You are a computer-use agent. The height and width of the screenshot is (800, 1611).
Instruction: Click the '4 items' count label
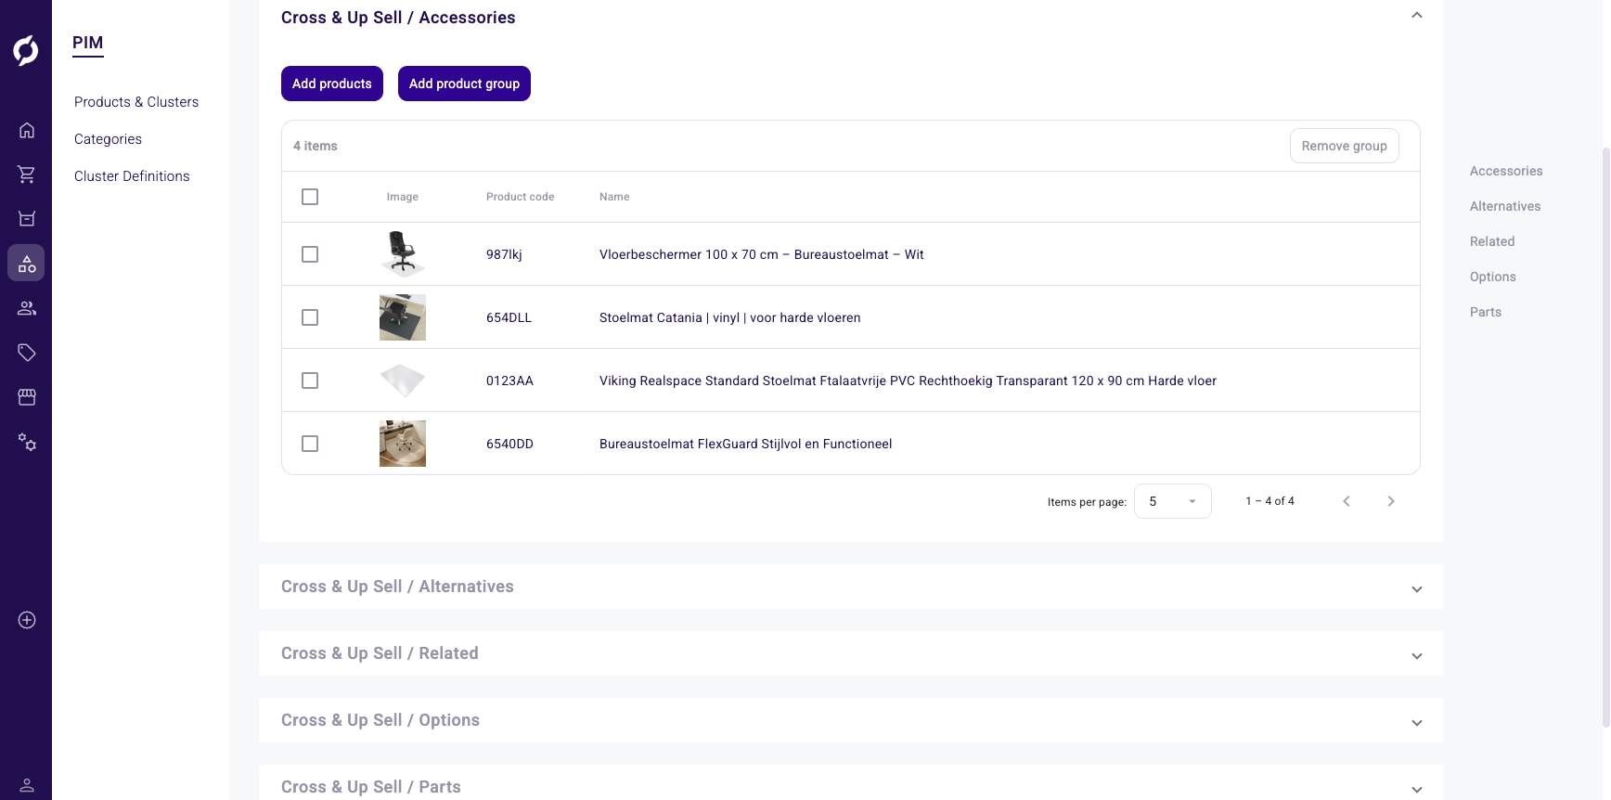tap(316, 146)
